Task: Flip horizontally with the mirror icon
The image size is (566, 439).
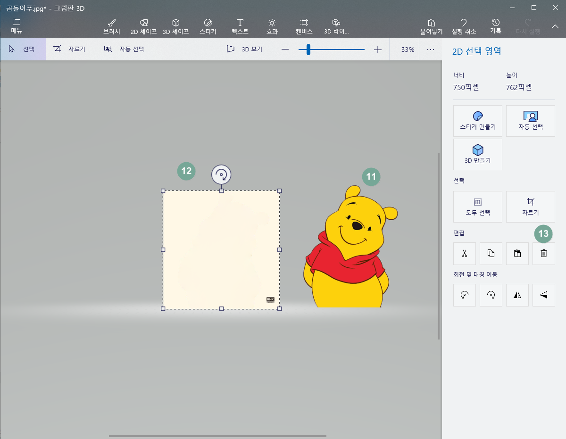Action: [517, 295]
